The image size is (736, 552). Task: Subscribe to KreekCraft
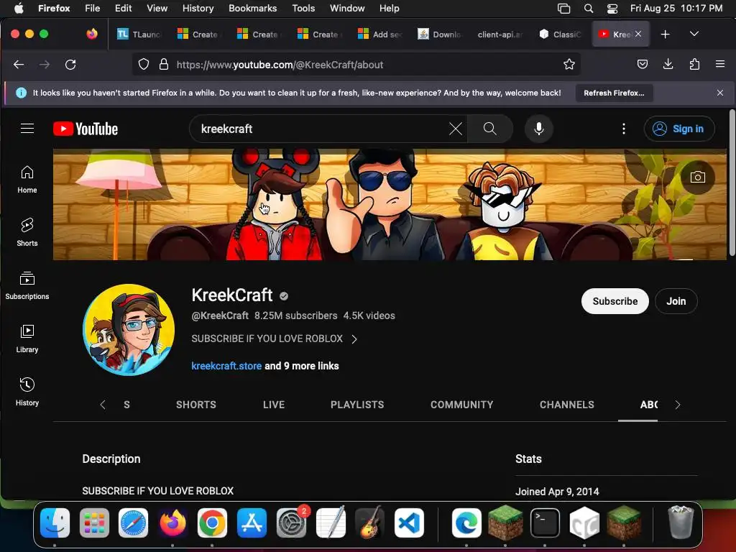point(615,301)
